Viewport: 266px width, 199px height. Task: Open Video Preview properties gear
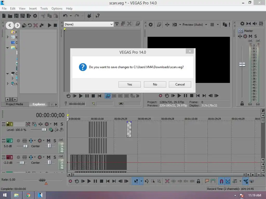coord(150,25)
